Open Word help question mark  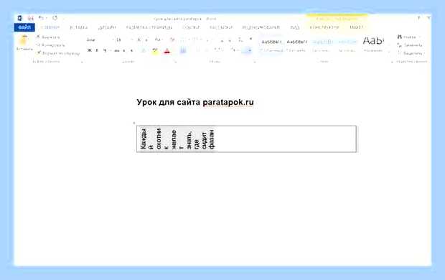(419, 18)
